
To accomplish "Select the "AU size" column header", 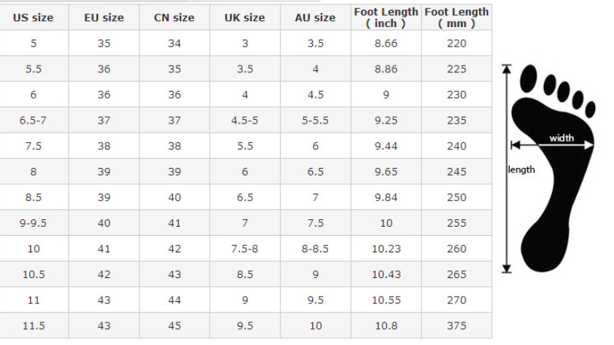I will coord(315,17).
